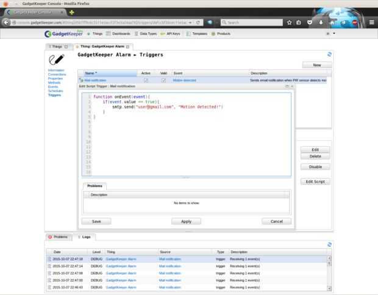Viewport: 378px width, 295px height.
Task: Click the logs scrollbar up arrow
Action: (329, 258)
